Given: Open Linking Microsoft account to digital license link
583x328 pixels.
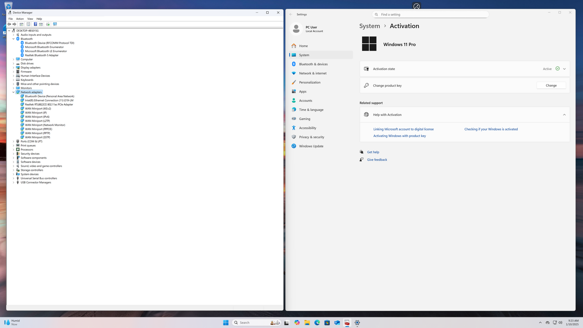Looking at the screenshot, I should (403, 129).
